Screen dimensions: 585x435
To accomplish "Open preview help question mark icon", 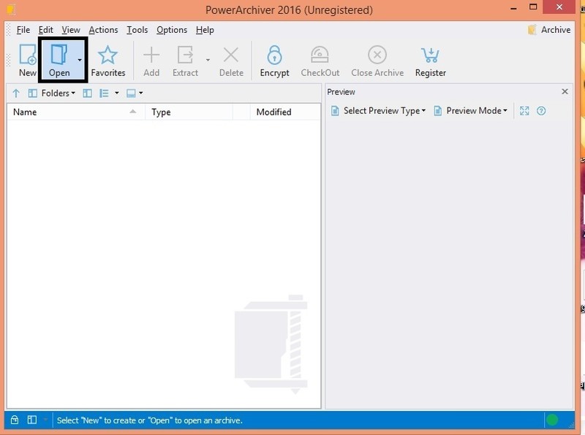I will [x=541, y=111].
